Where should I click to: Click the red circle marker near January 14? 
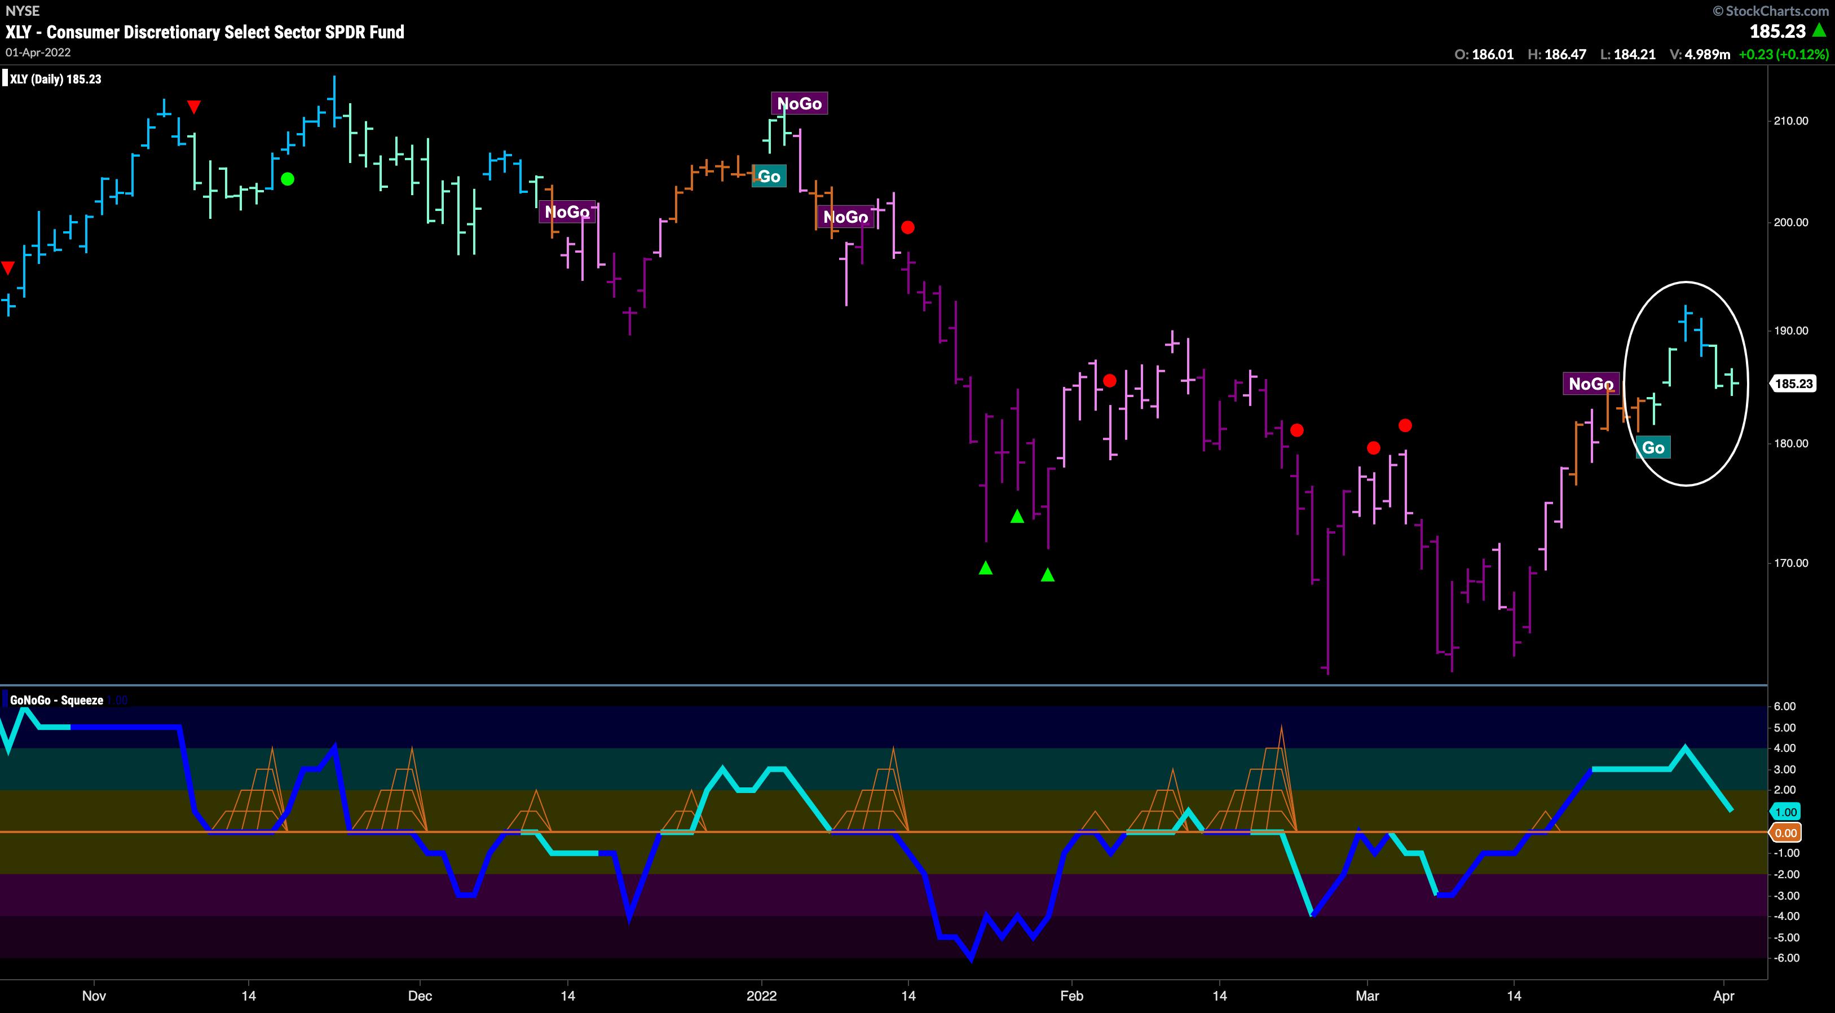[x=907, y=228]
